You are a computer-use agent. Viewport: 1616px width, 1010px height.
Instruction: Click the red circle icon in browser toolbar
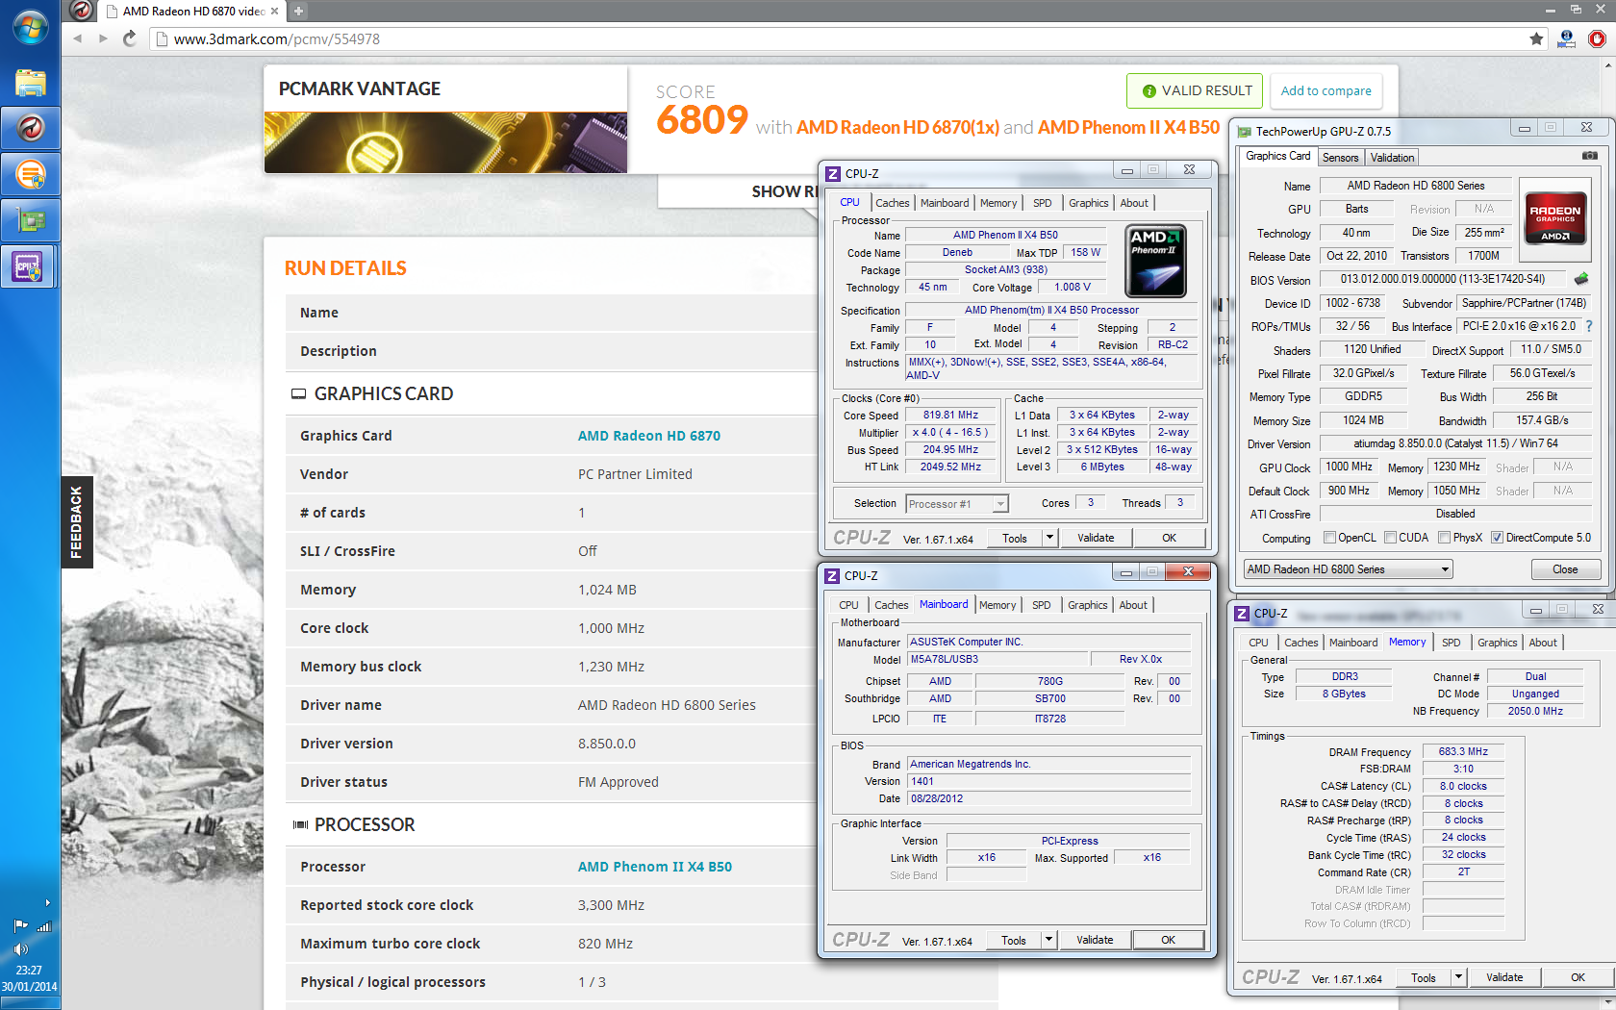click(x=1597, y=38)
